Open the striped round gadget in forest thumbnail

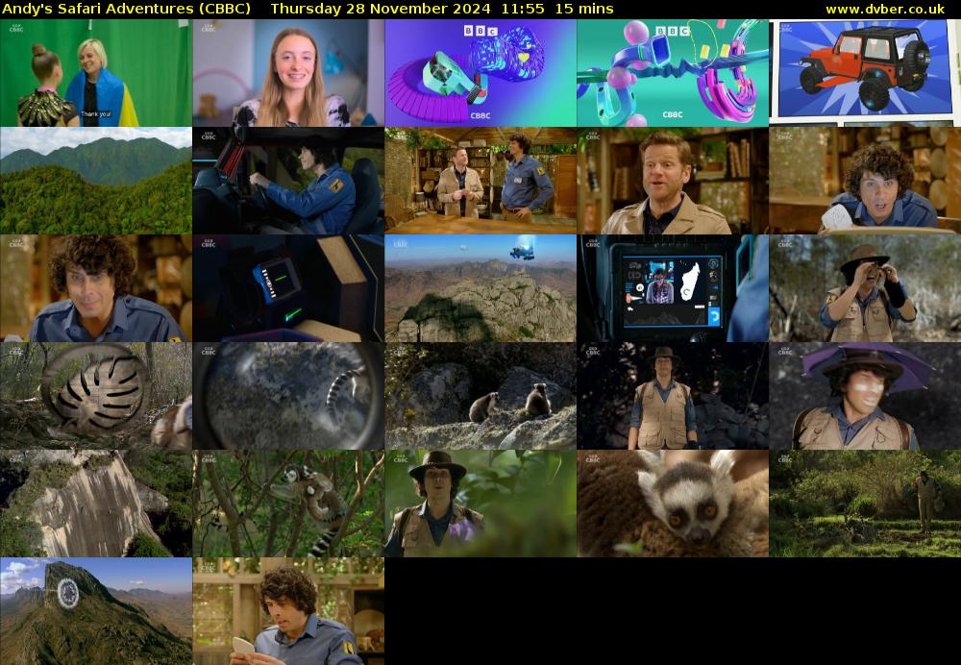tap(95, 396)
